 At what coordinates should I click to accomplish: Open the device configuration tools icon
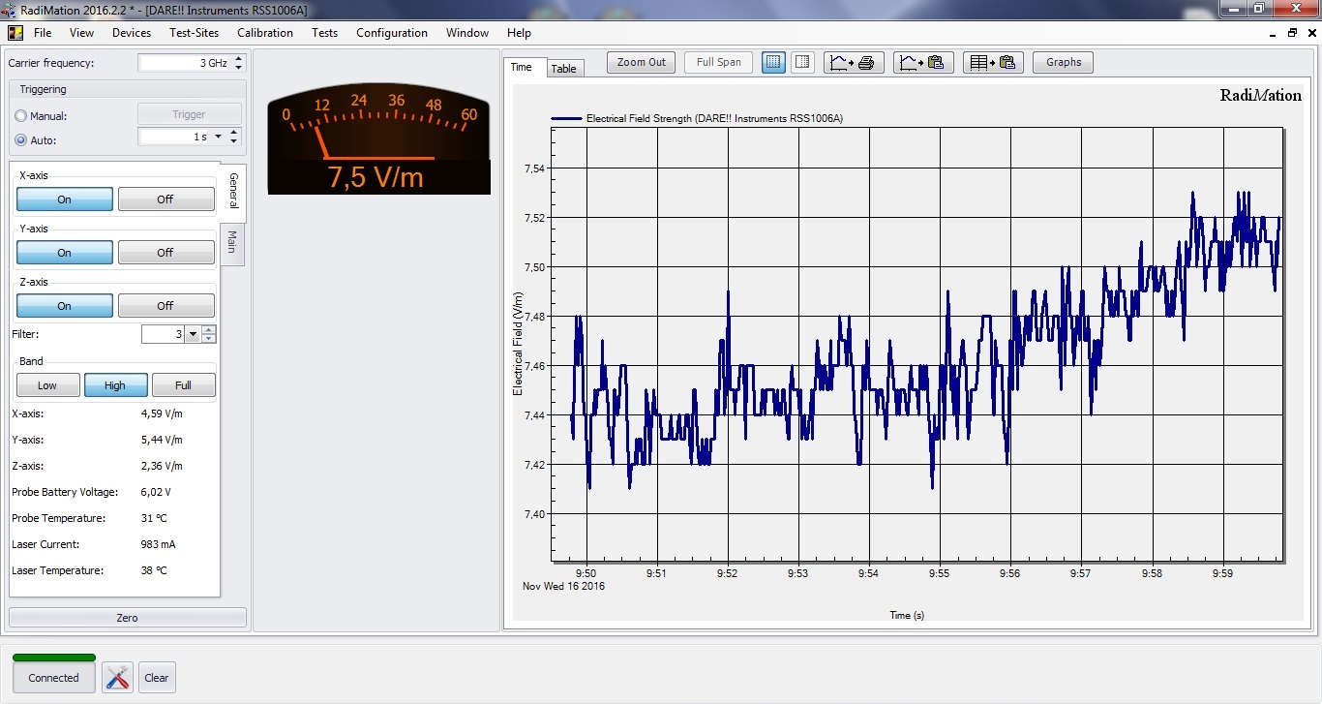(x=117, y=677)
